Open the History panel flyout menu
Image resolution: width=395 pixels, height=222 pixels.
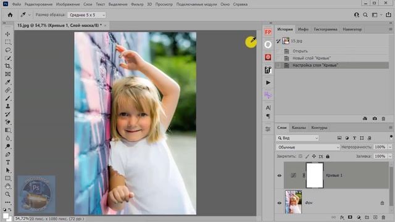[x=391, y=30]
